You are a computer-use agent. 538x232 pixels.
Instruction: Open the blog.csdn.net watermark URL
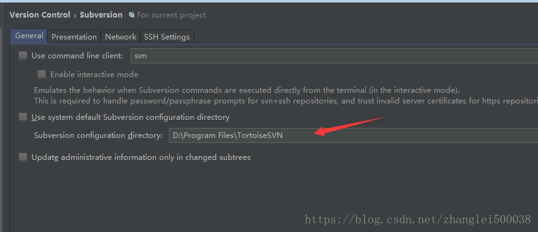click(x=418, y=219)
